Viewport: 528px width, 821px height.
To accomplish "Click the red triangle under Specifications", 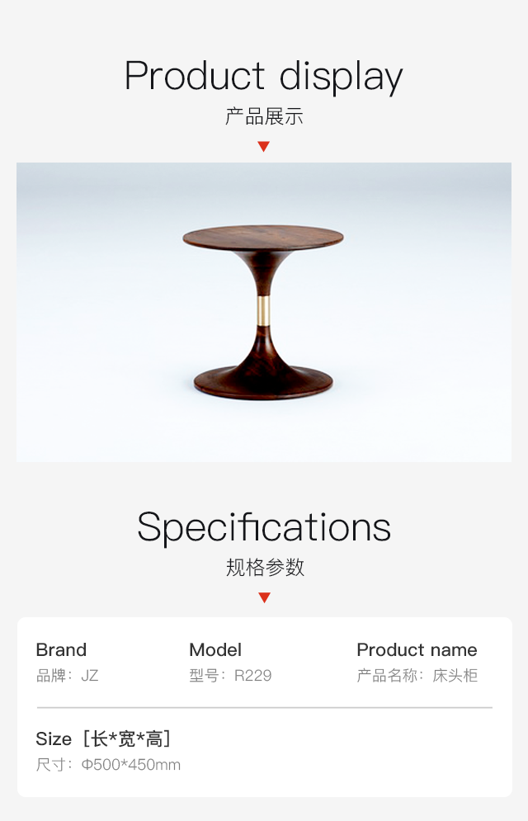I will [264, 597].
